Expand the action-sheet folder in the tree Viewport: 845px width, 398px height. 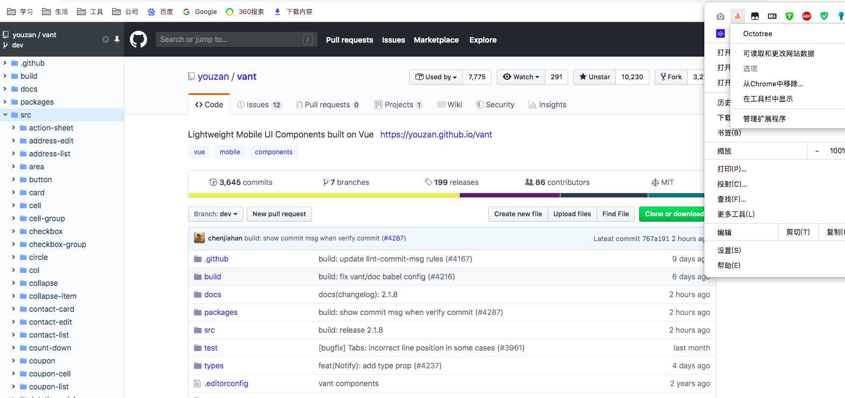[15, 128]
